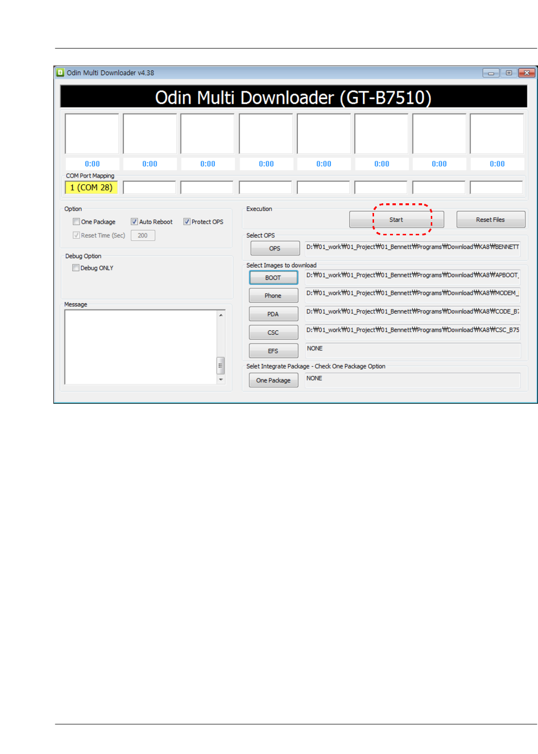Image resolution: width=538 pixels, height=754 pixels.
Task: Click the Reset Time value field showing 200
Action: point(143,235)
